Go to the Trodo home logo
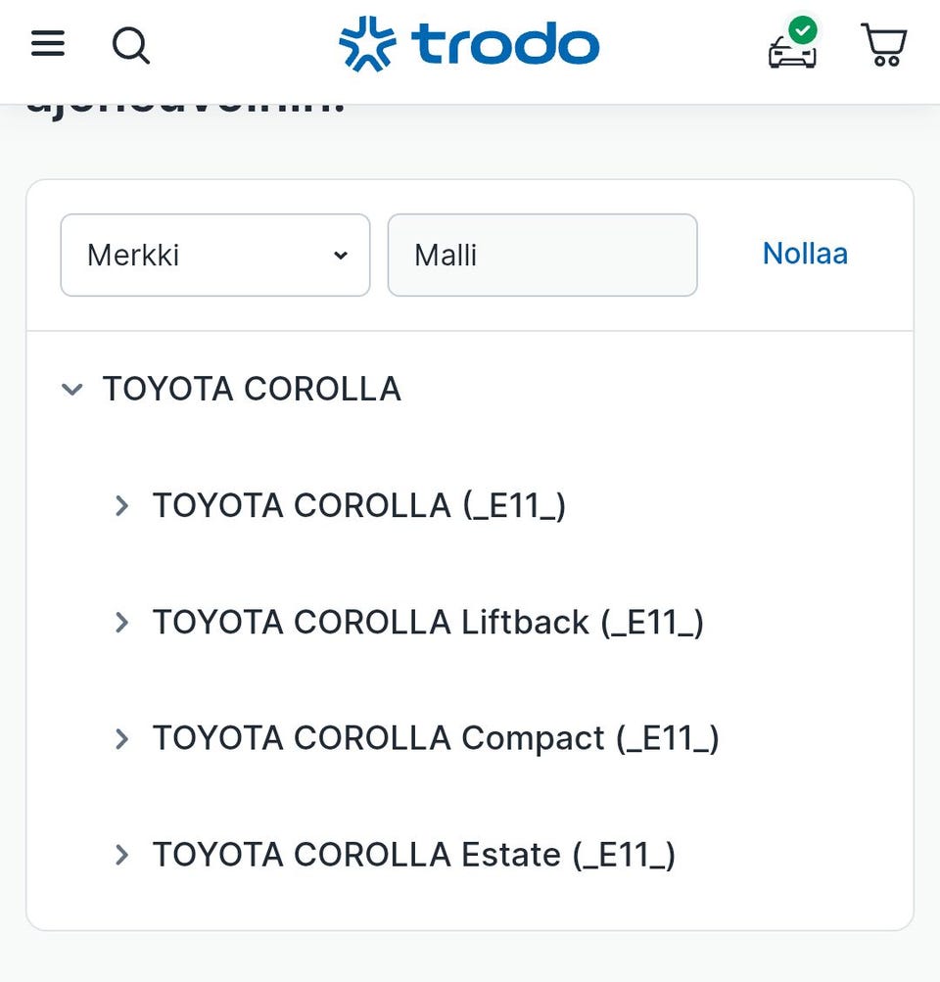Image resolution: width=940 pixels, height=982 pixels. (x=469, y=45)
